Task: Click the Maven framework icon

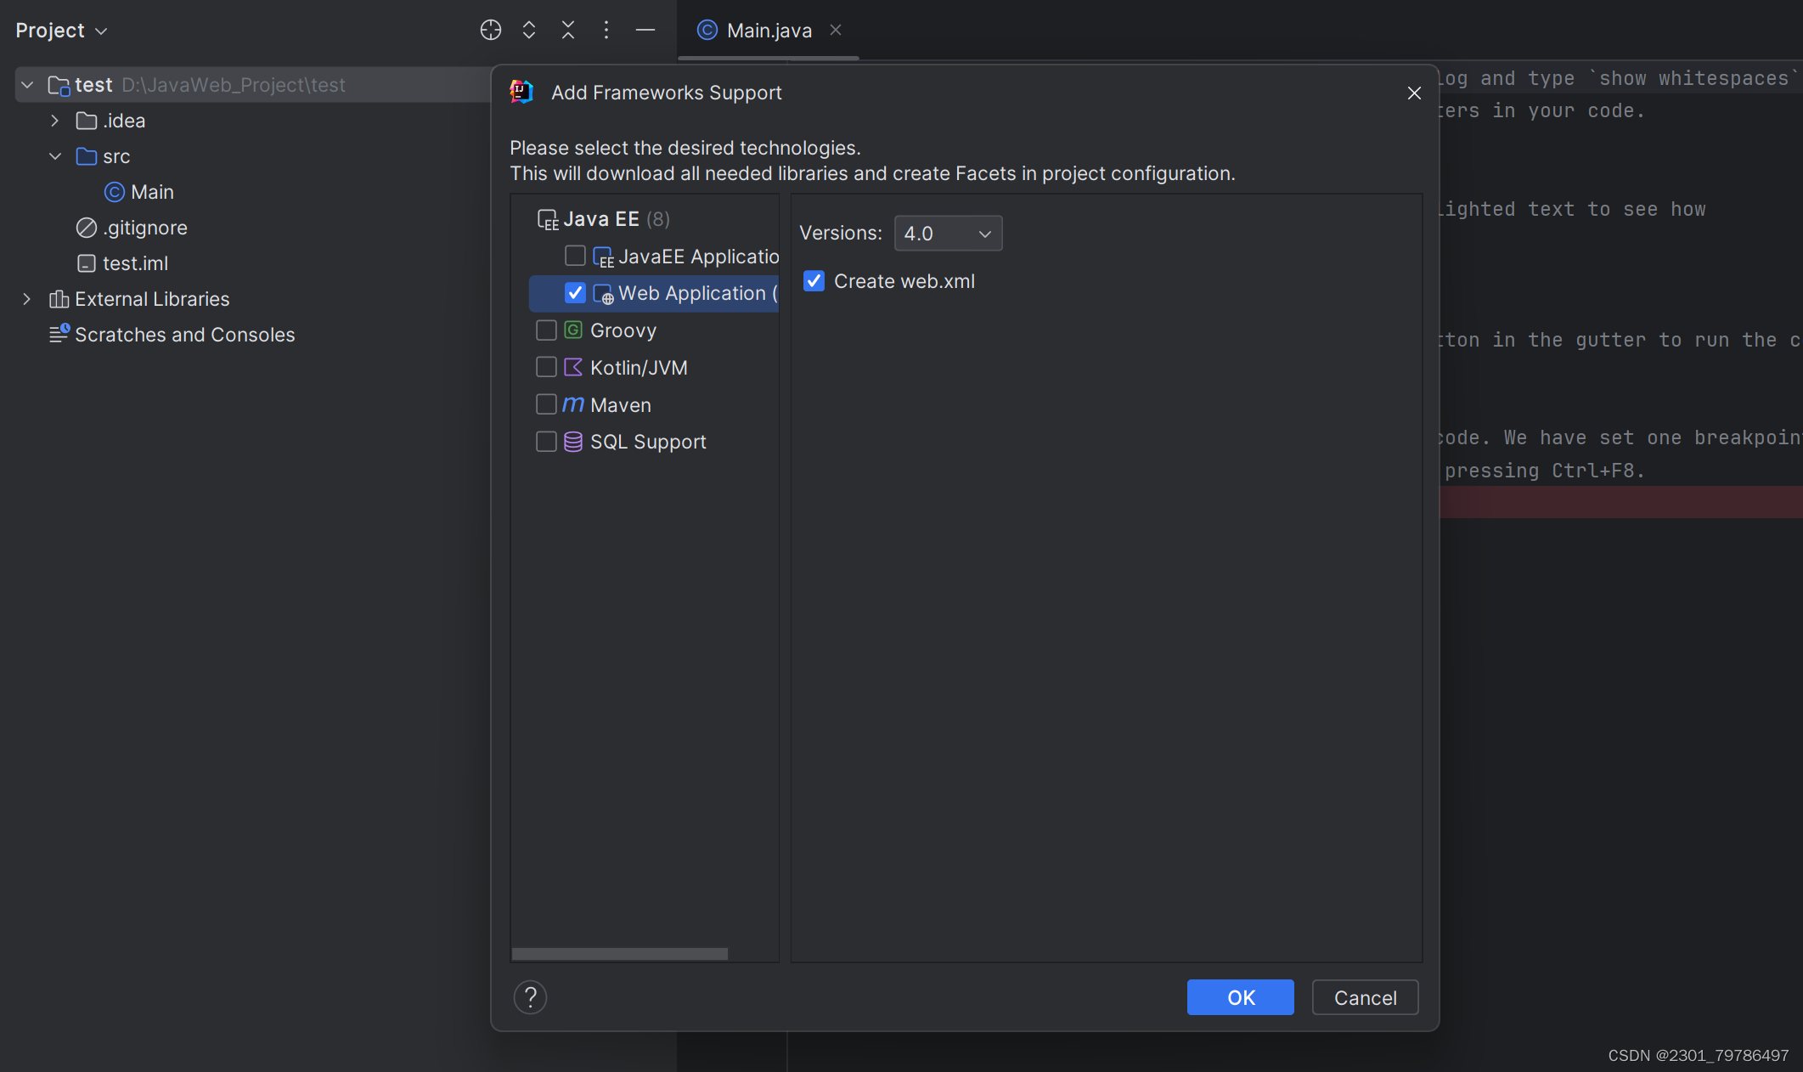Action: point(572,403)
